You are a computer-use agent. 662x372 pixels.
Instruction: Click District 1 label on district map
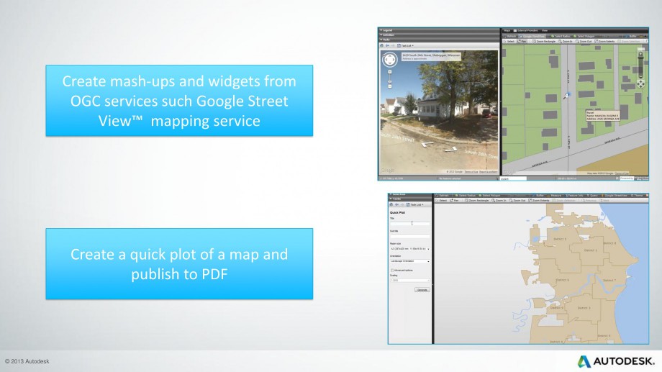(x=590, y=250)
